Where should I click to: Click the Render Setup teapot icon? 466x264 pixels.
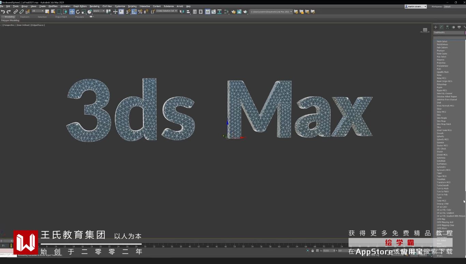click(233, 12)
